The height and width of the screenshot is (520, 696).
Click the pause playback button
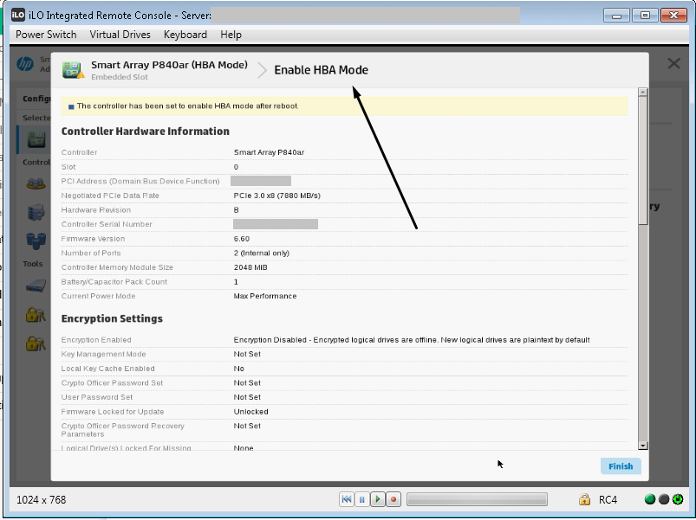coord(361,499)
